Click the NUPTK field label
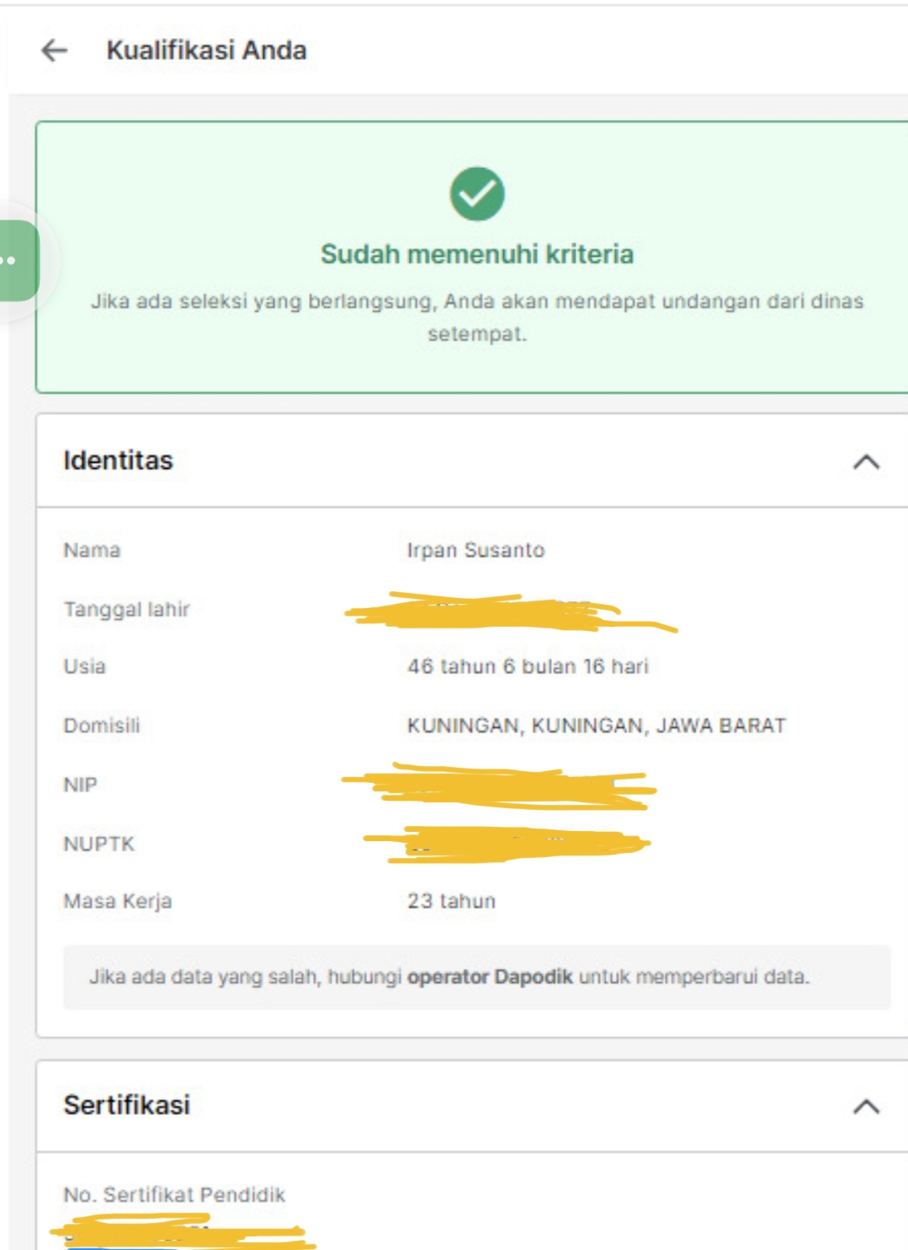This screenshot has width=908, height=1250. pos(99,844)
